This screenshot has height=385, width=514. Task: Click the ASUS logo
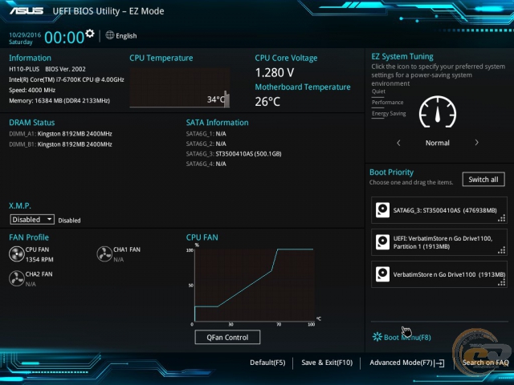click(27, 10)
